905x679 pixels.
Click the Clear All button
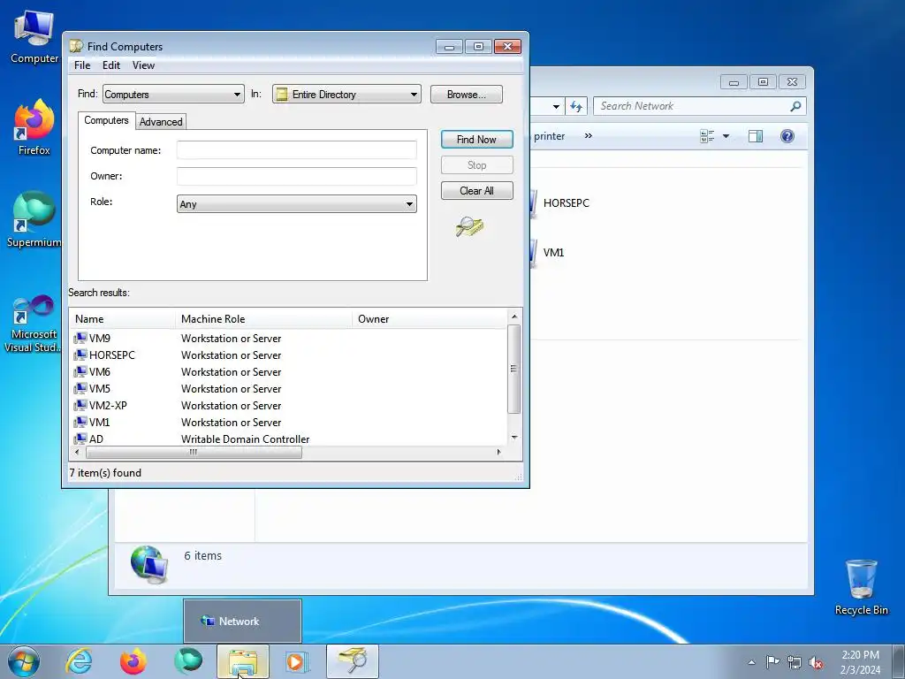pos(476,191)
